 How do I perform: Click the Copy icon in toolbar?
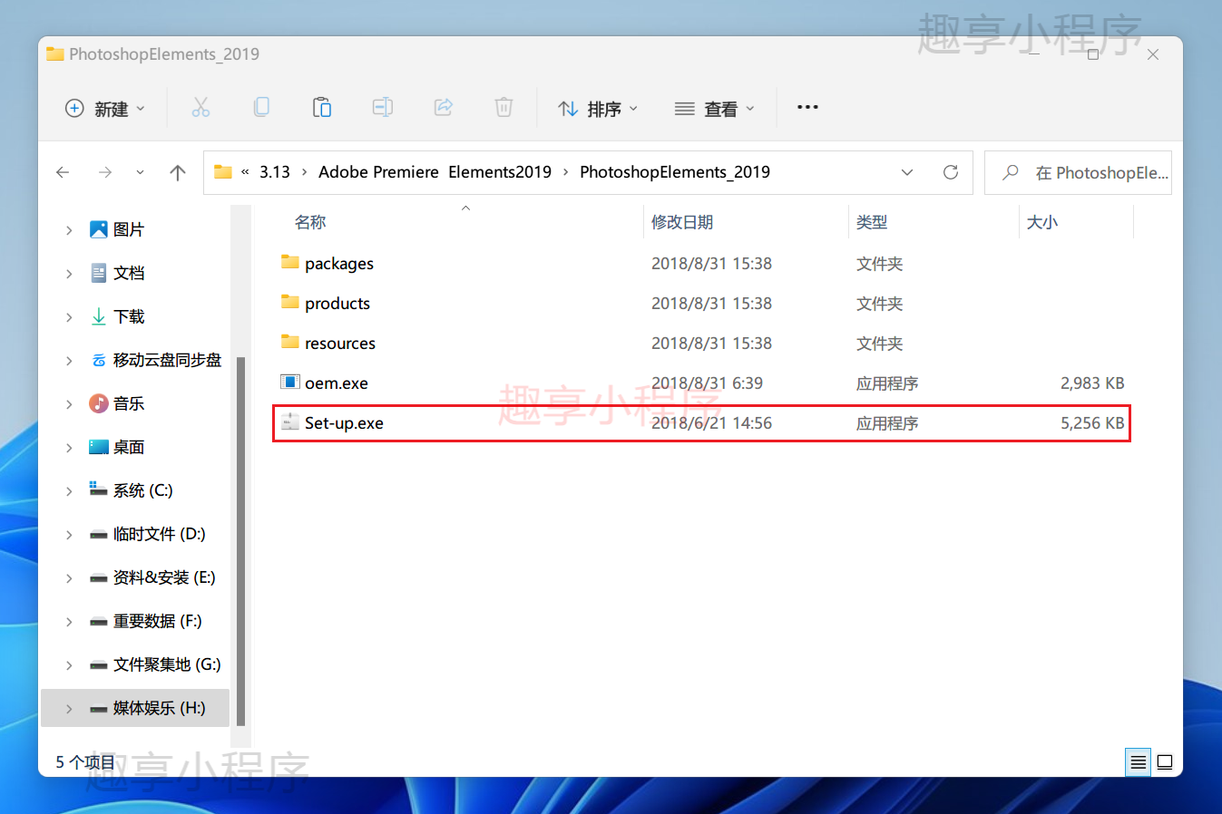[x=261, y=108]
